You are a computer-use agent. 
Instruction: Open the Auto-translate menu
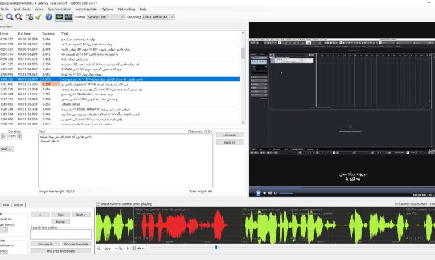(x=87, y=9)
